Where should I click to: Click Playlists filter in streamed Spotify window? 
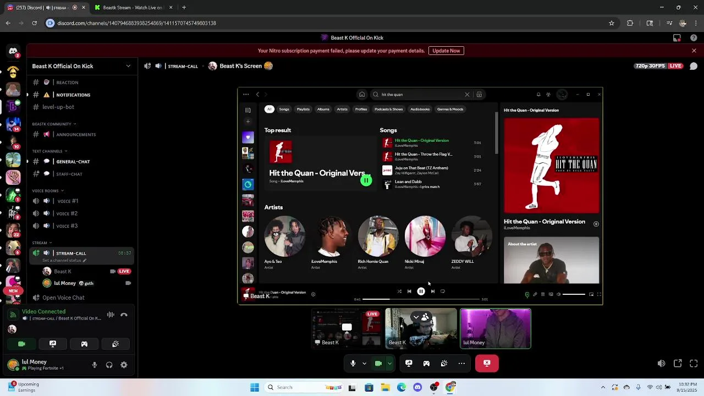pos(303,109)
